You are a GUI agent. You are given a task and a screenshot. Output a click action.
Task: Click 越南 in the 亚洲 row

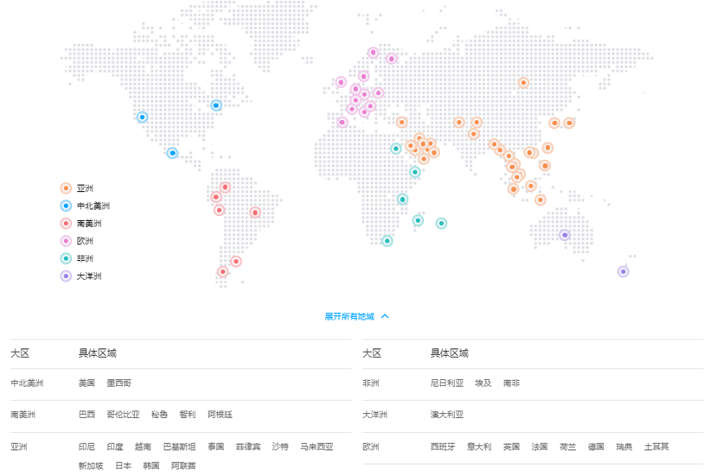click(x=142, y=447)
